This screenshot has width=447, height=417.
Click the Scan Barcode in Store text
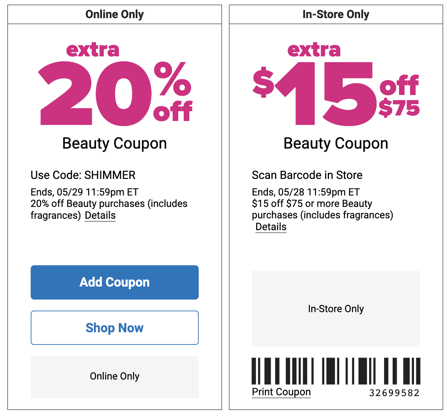tap(307, 175)
